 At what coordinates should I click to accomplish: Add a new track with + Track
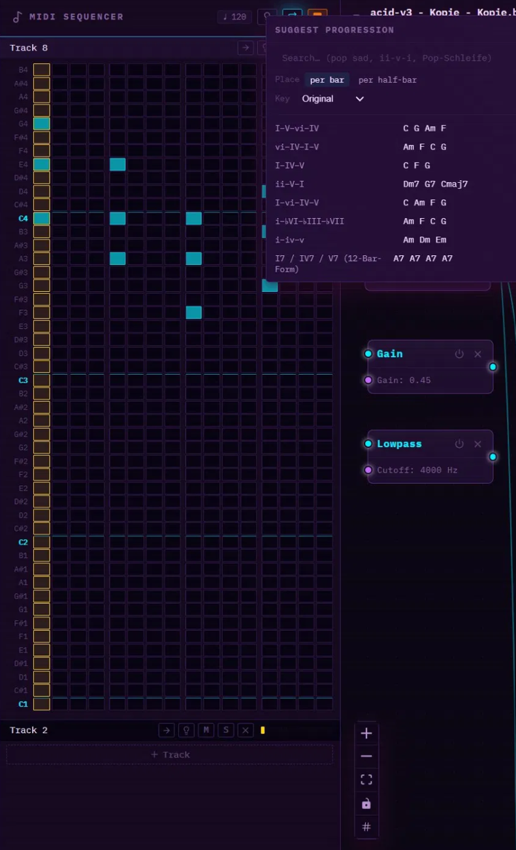[170, 755]
